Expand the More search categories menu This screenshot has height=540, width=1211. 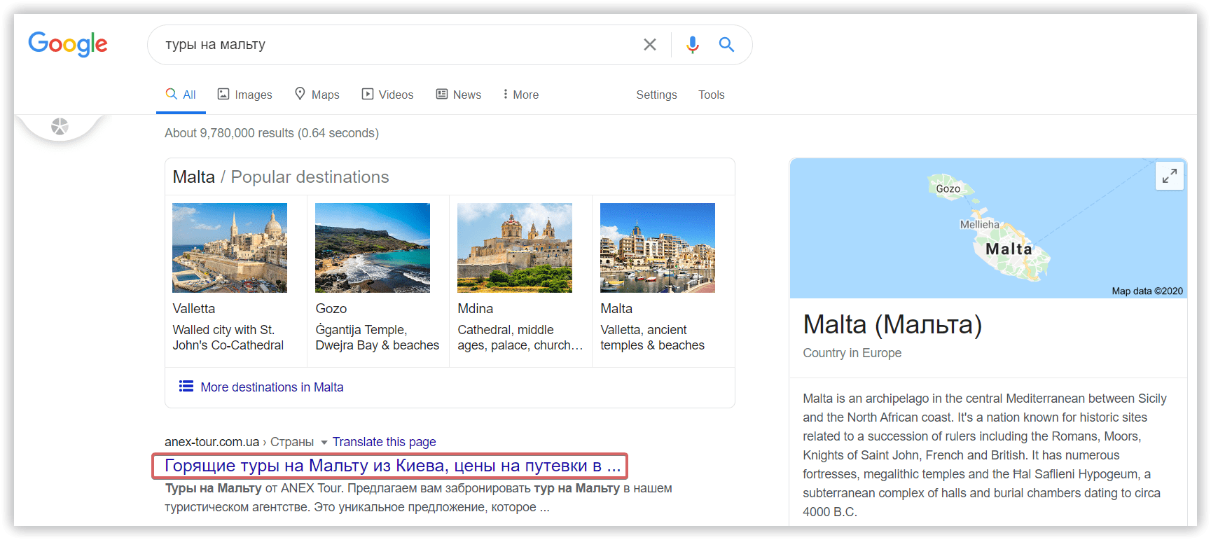[520, 95]
